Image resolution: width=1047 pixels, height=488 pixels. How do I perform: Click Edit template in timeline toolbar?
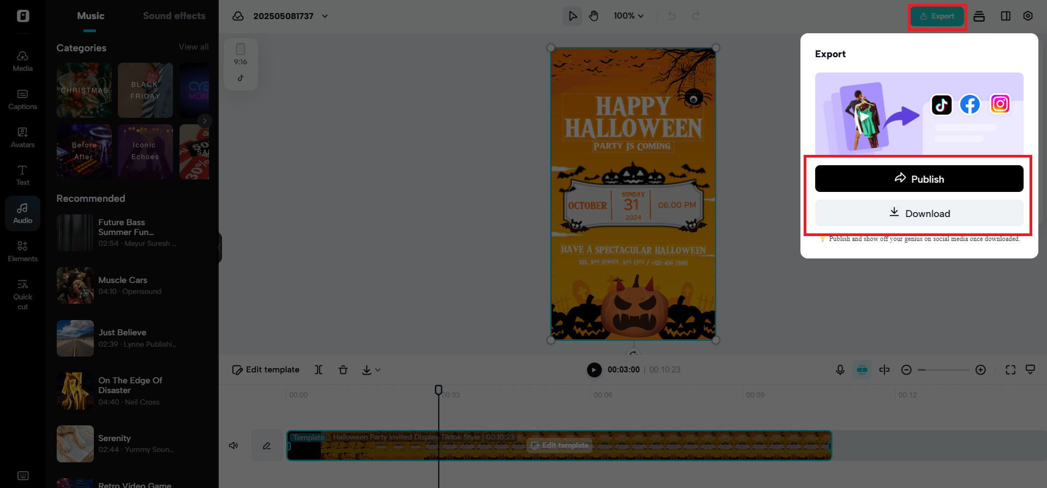coord(266,370)
